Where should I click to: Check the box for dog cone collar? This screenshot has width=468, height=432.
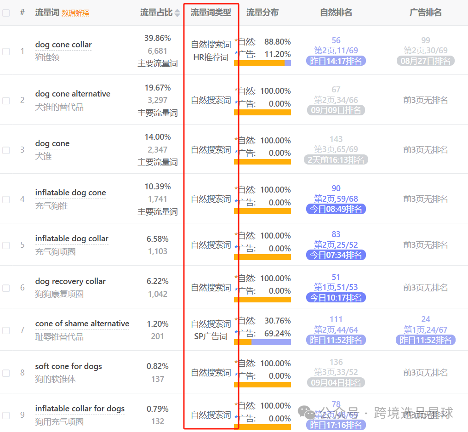point(6,51)
